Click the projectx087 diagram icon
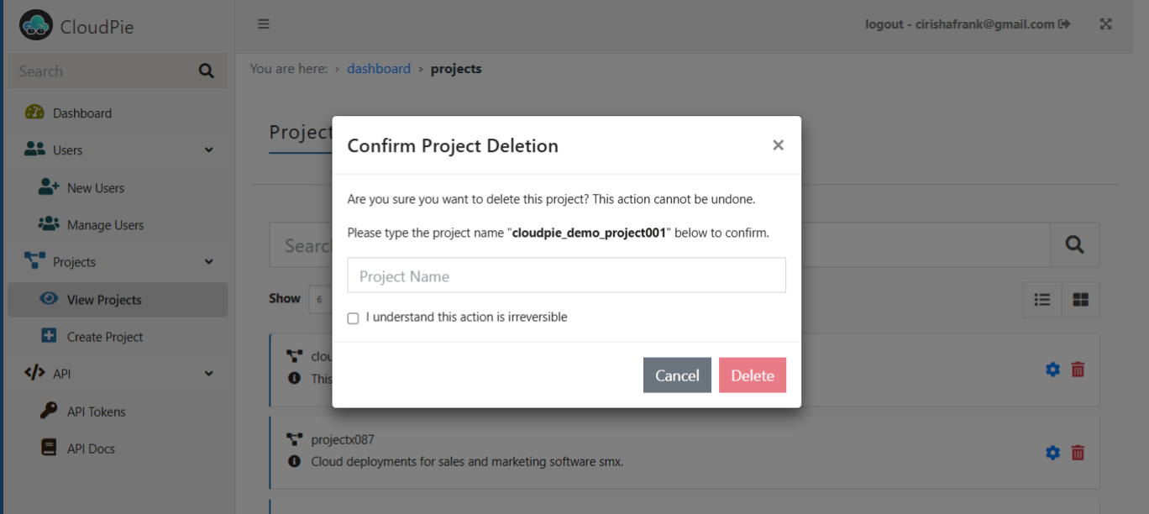 coord(294,439)
